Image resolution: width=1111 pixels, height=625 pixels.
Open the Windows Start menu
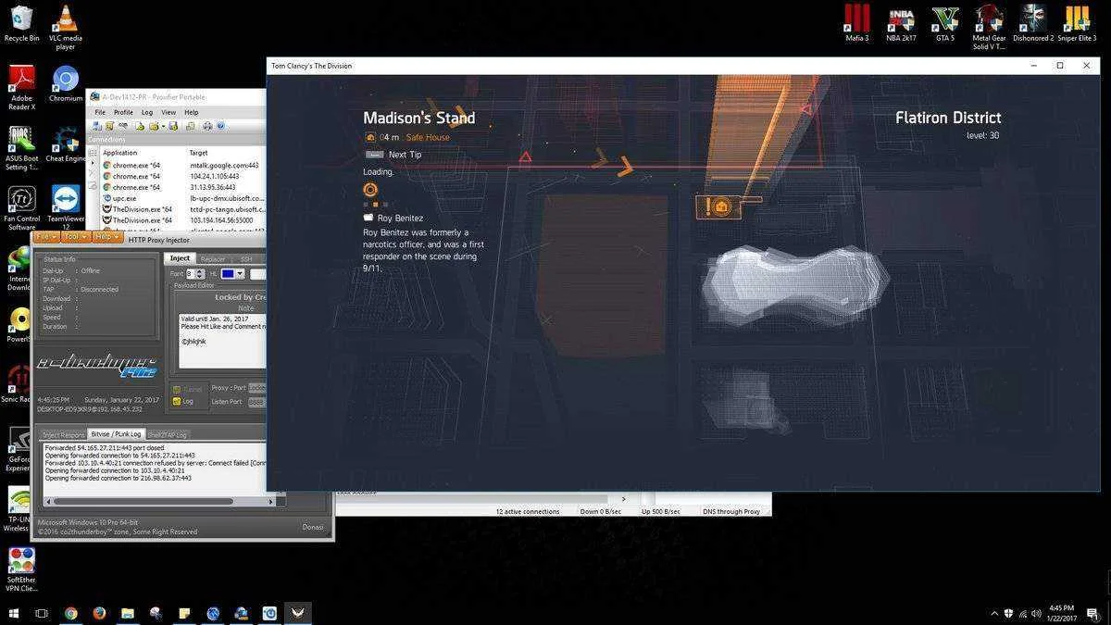(14, 613)
